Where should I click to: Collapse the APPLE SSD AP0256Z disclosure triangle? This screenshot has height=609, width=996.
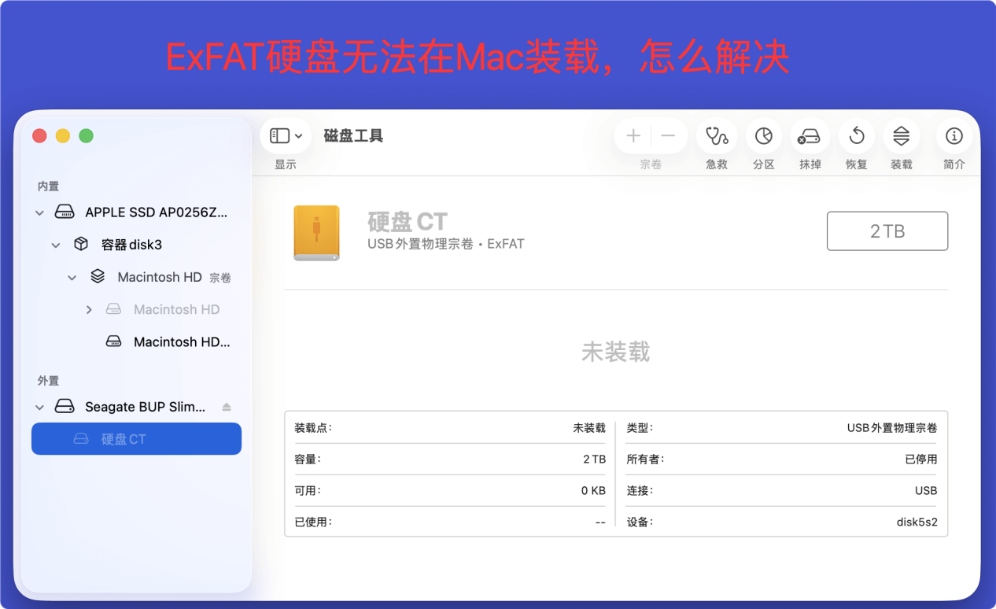click(39, 212)
